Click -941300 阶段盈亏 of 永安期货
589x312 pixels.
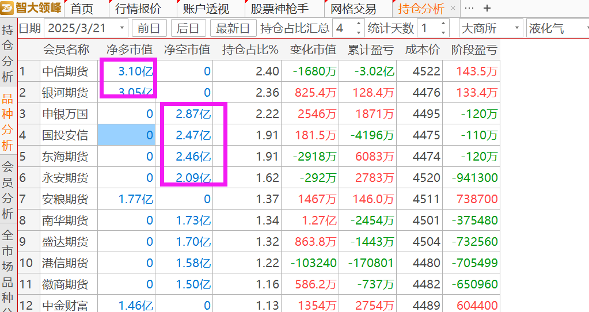(x=475, y=178)
